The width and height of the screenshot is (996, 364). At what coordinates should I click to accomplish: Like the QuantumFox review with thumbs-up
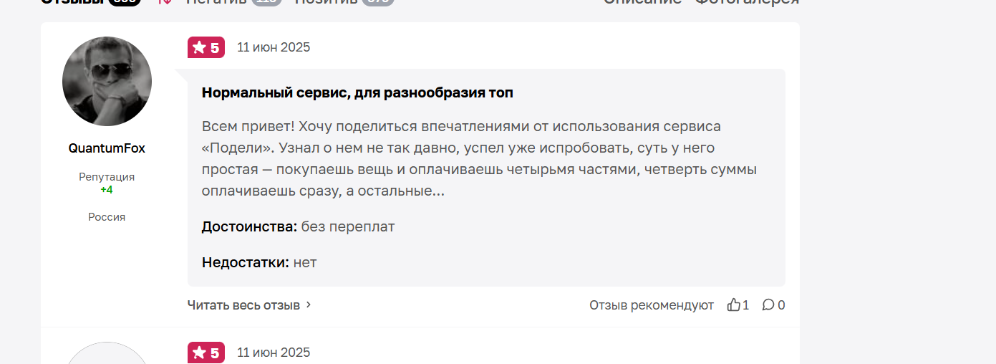(x=733, y=305)
